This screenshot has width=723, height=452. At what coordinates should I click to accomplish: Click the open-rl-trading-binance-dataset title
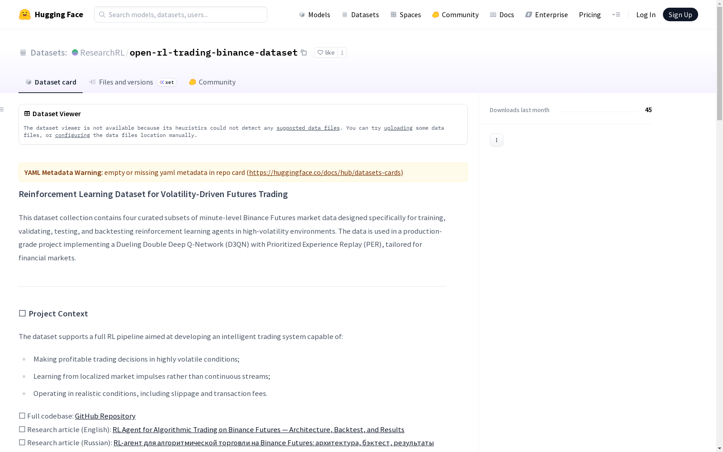coord(214,52)
